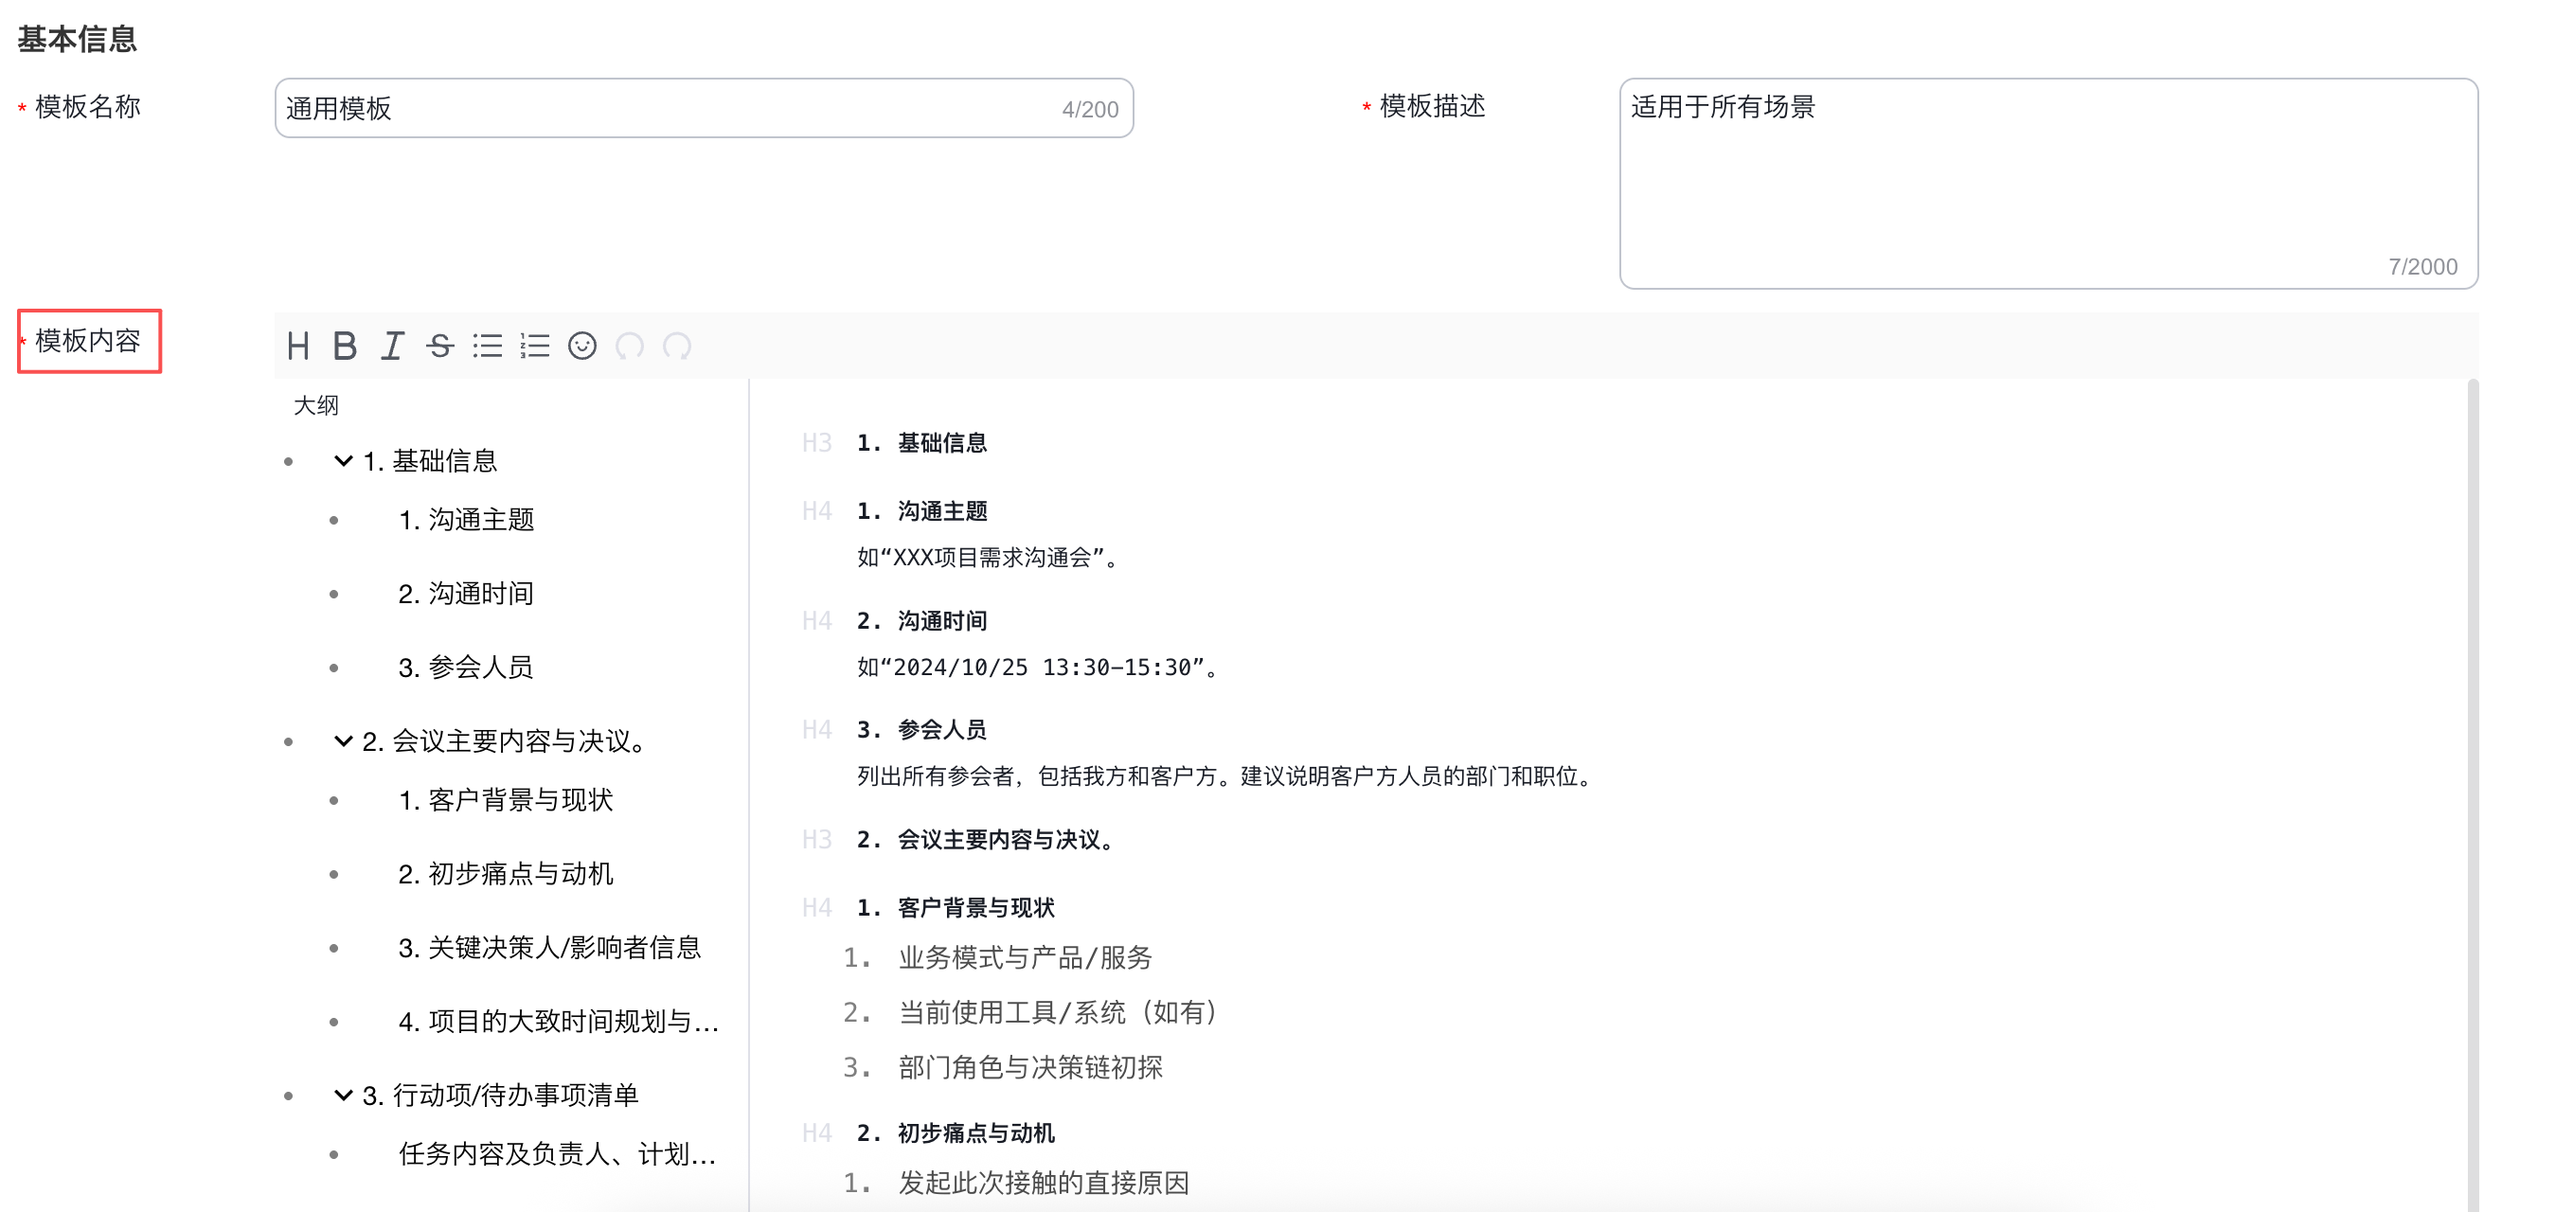Click the undo arrow icon

click(x=630, y=347)
